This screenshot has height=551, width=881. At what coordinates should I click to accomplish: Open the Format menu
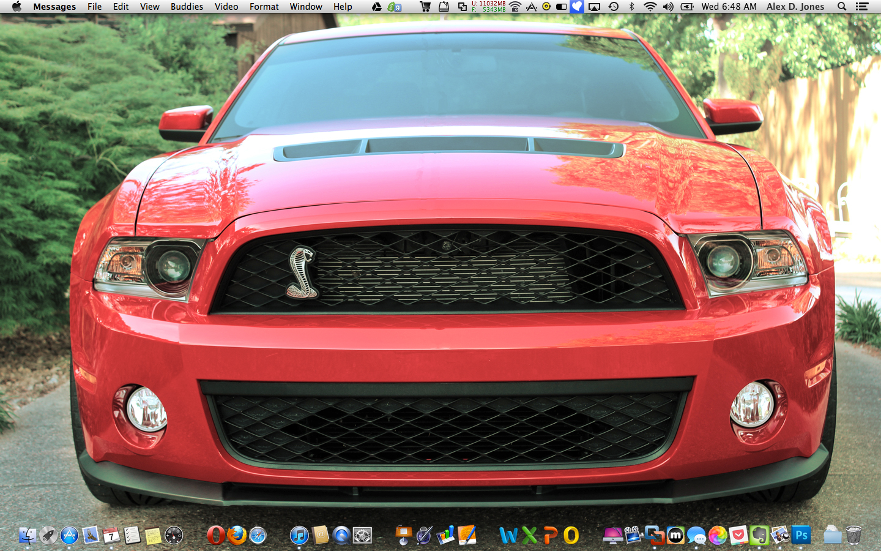[264, 7]
